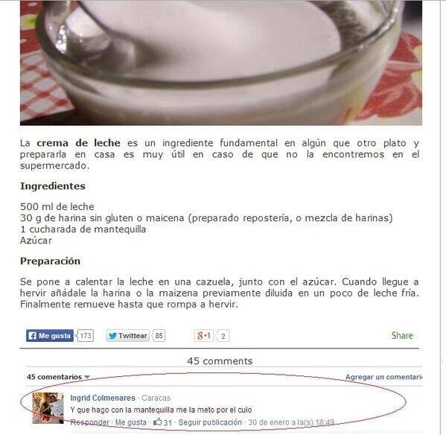Open Ingrid Colmenares profile name link

click(103, 398)
